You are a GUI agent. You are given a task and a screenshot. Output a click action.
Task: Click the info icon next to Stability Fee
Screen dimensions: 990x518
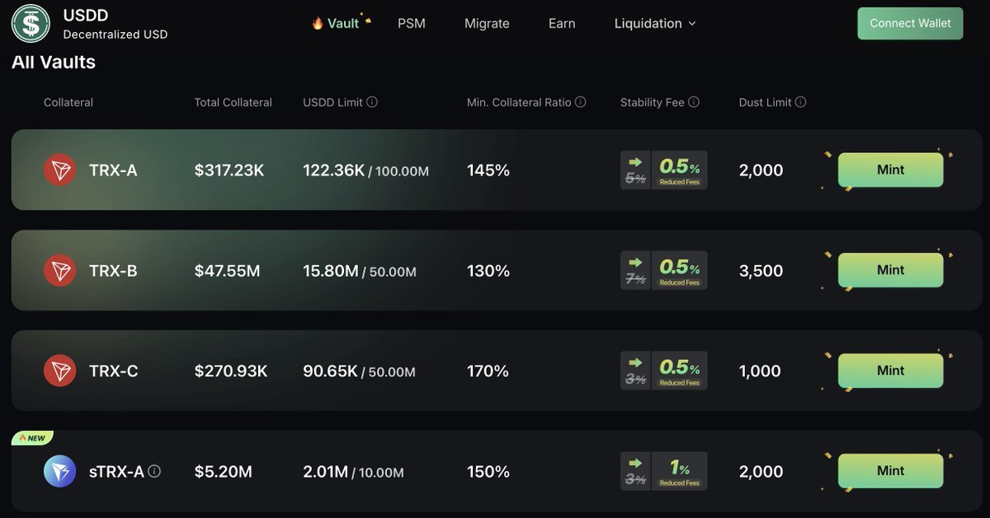[x=694, y=102]
